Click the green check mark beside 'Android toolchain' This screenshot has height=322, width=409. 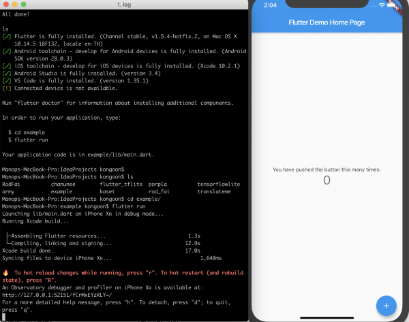click(7, 51)
